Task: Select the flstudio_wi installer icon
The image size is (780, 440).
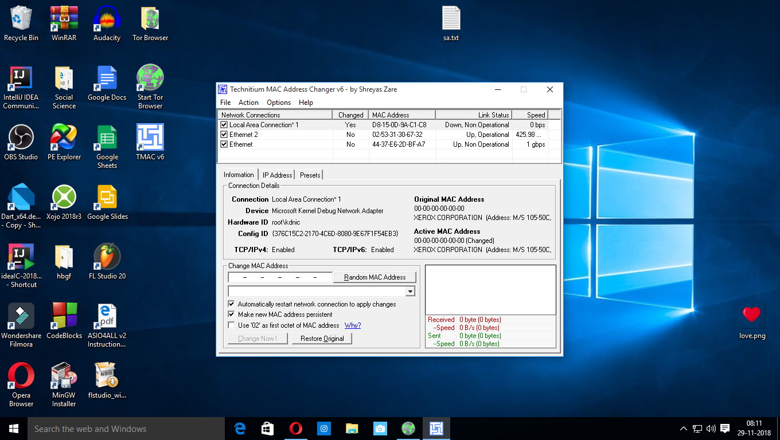Action: [x=107, y=381]
